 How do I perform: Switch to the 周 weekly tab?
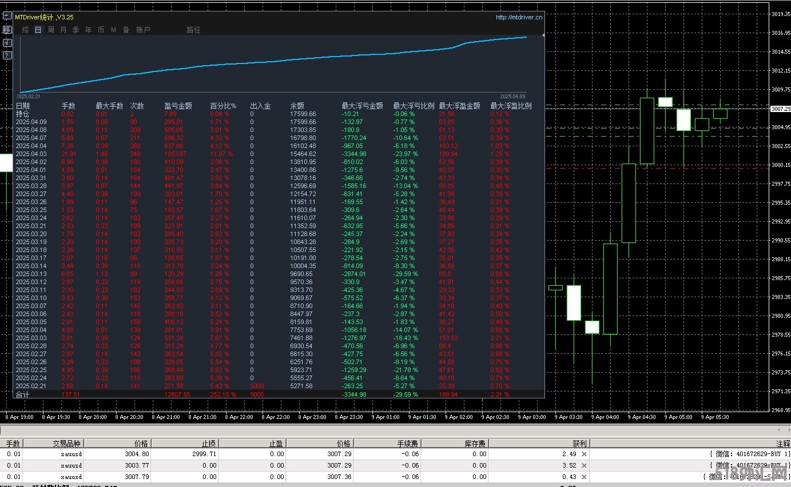(50, 30)
